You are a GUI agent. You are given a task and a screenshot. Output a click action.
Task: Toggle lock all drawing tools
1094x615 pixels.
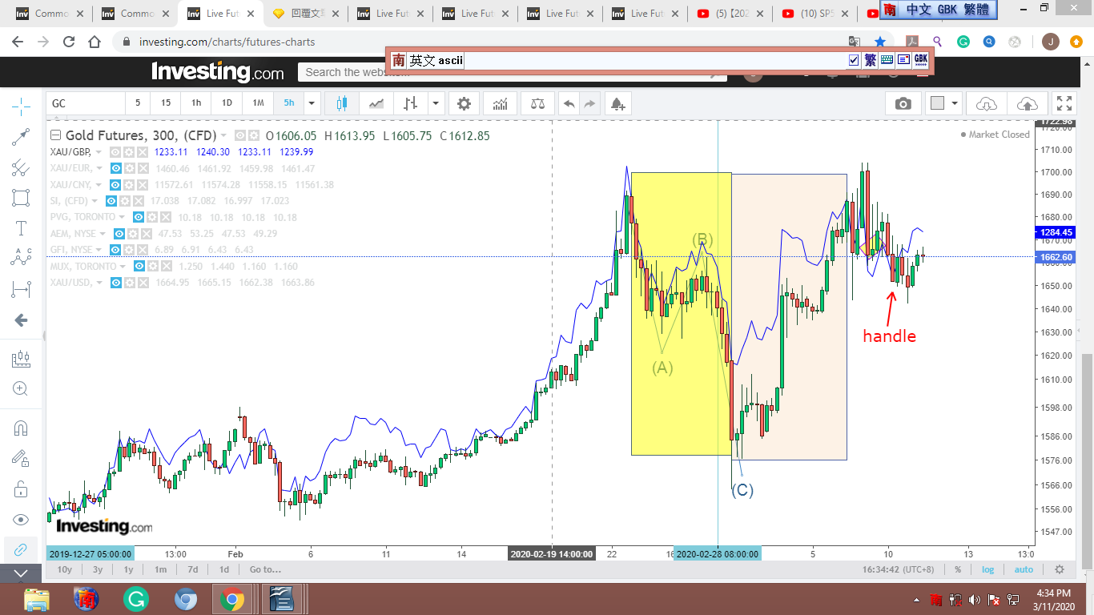[x=22, y=488]
